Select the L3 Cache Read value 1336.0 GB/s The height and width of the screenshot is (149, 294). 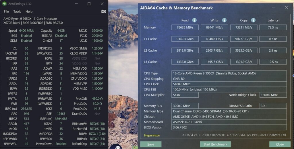(185, 62)
